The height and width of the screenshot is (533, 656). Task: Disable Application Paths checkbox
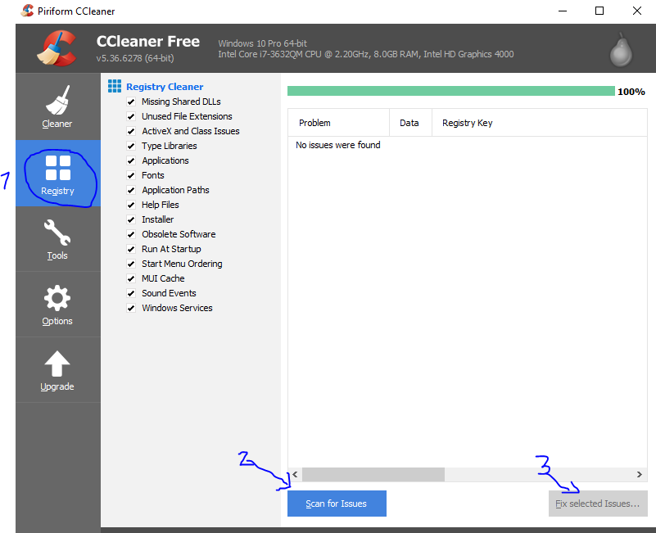tap(131, 190)
